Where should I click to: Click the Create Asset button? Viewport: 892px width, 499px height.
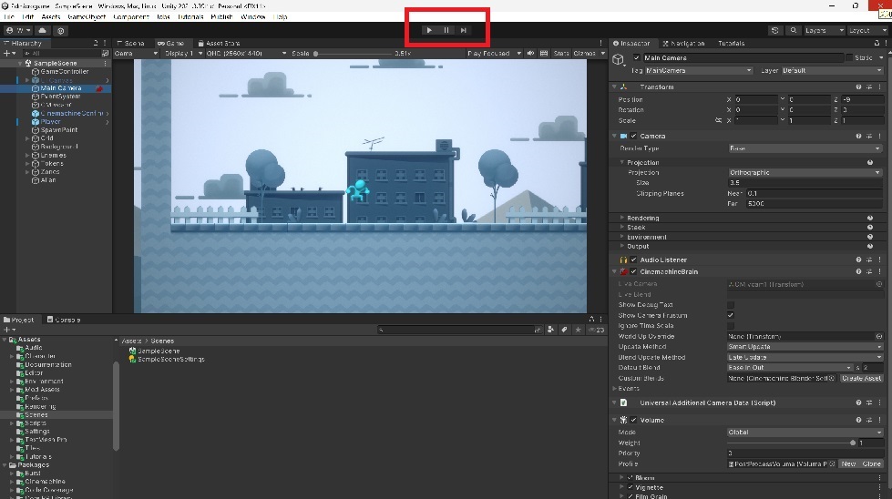(861, 379)
